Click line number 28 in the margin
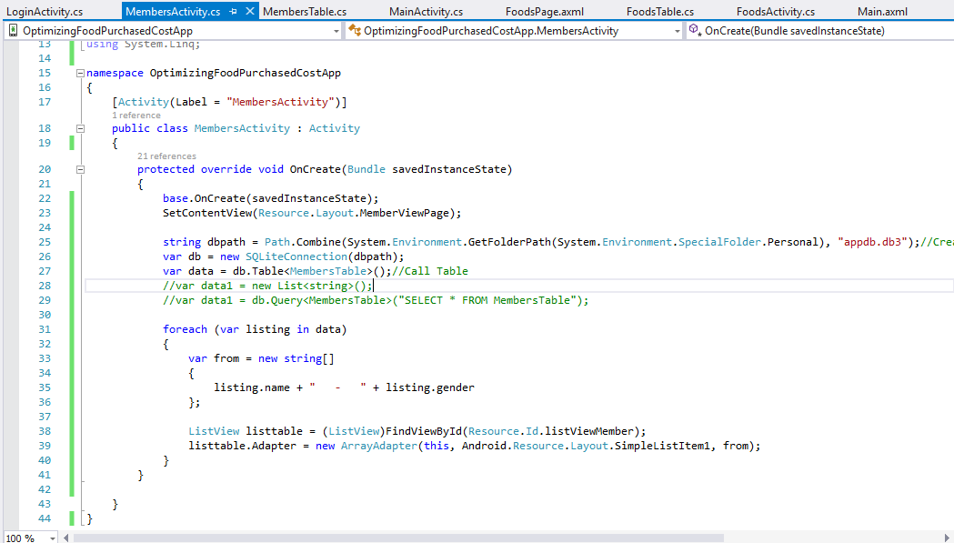 [45, 287]
